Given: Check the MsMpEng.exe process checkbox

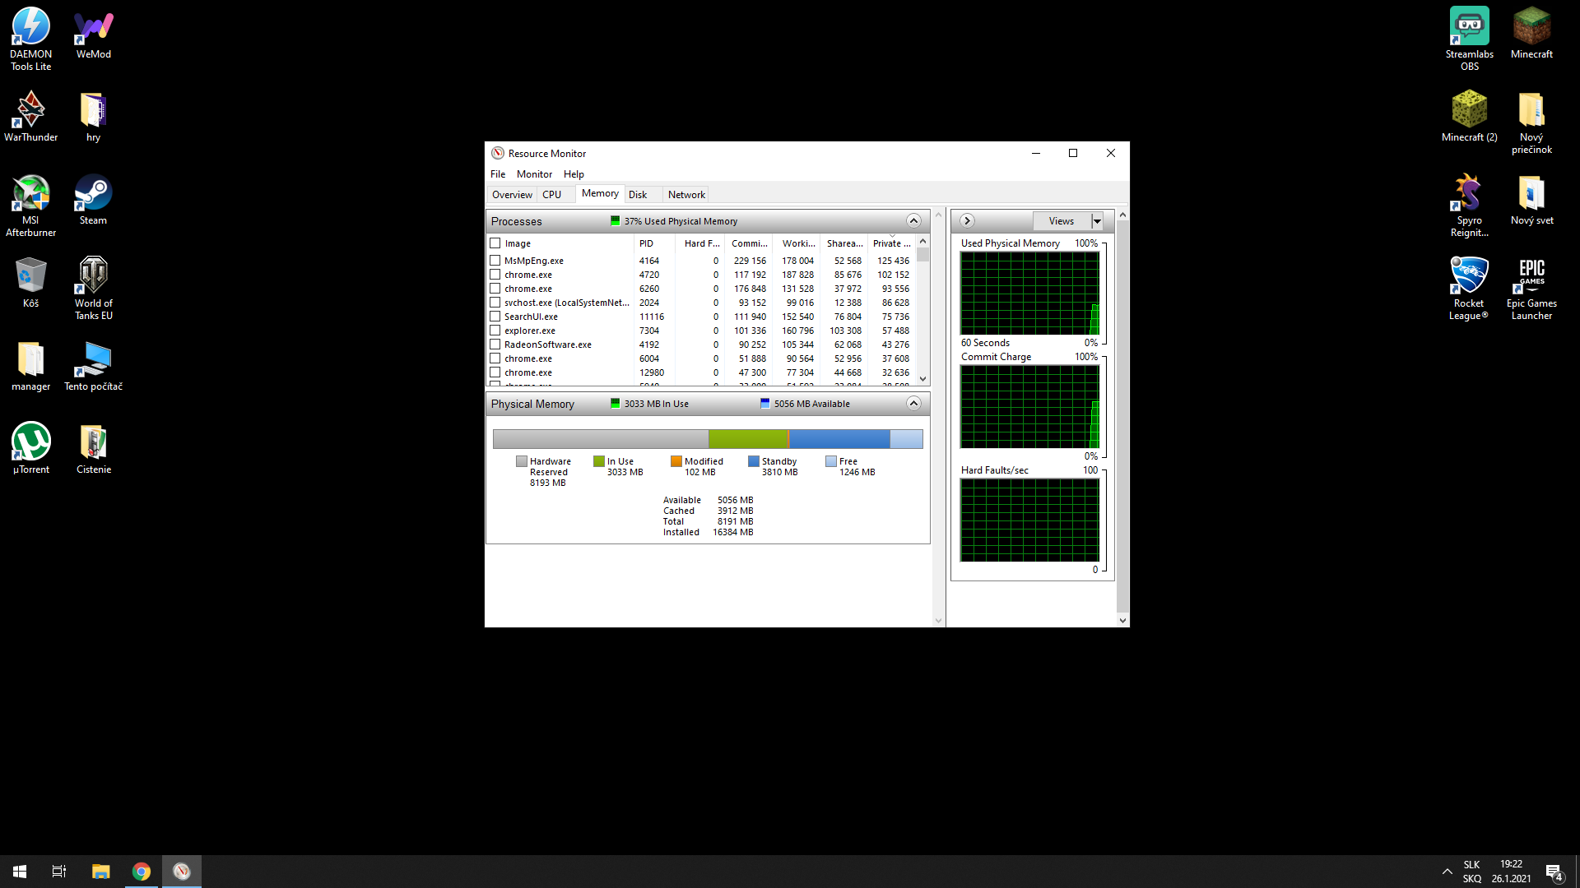Looking at the screenshot, I should pos(495,261).
